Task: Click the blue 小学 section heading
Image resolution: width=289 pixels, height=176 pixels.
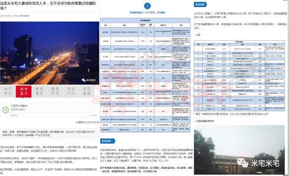Action: 198,35
